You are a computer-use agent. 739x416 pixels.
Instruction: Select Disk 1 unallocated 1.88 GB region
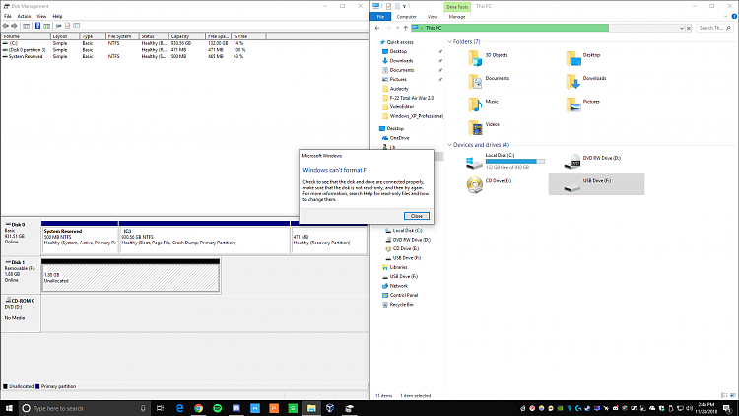(130, 277)
